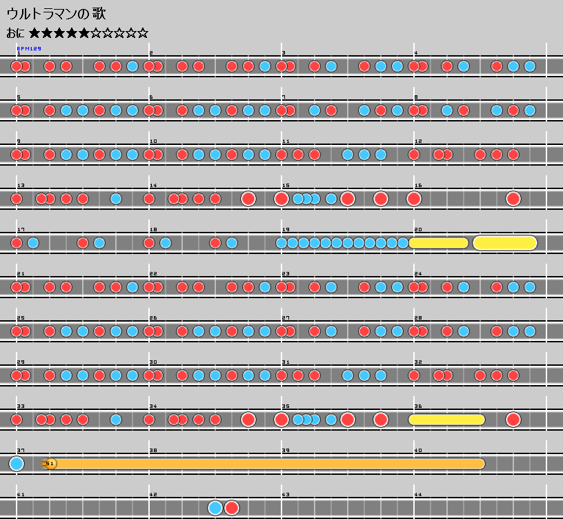Click the yellow drumroll in measure 36
Screen dimensions: 563x519
coord(447,420)
